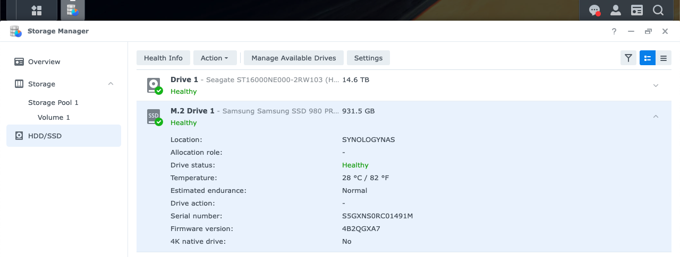The width and height of the screenshot is (680, 257).
Task: Open Storage Pool 1
Action: (53, 102)
